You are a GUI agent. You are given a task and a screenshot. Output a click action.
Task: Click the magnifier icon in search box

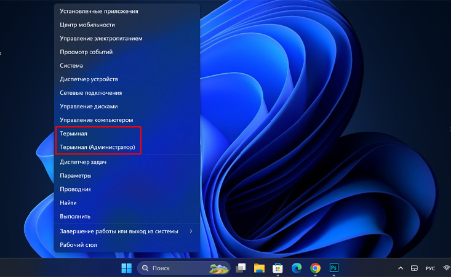[145, 268]
